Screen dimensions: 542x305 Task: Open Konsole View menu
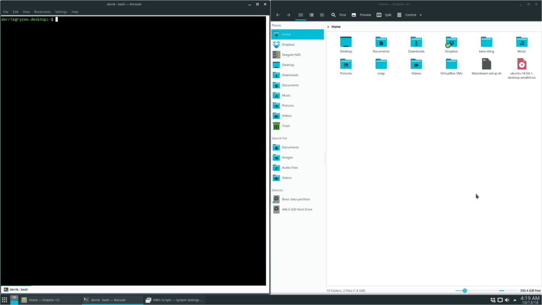pos(26,12)
